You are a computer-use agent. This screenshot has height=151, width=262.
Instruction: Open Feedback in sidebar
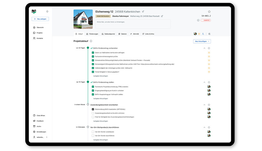click(x=38, y=121)
